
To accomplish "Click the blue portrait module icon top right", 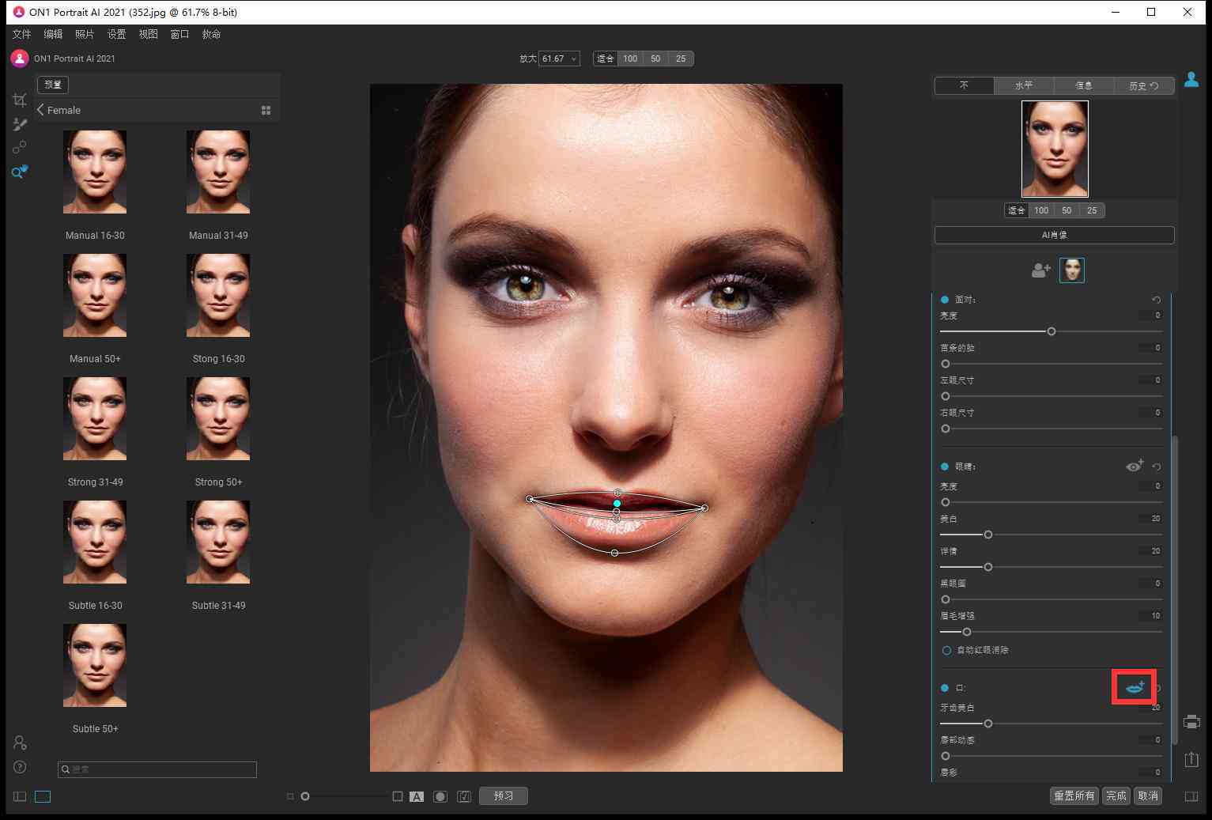I will [x=1191, y=80].
